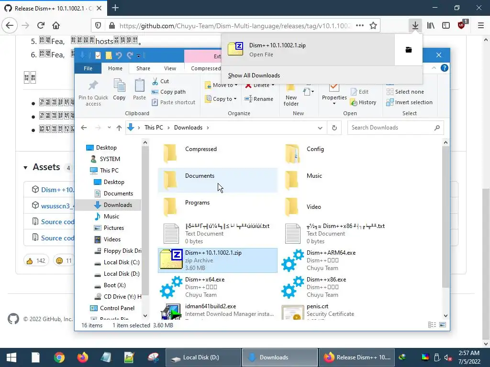Select the Compressed ribbon tab

[x=206, y=68]
